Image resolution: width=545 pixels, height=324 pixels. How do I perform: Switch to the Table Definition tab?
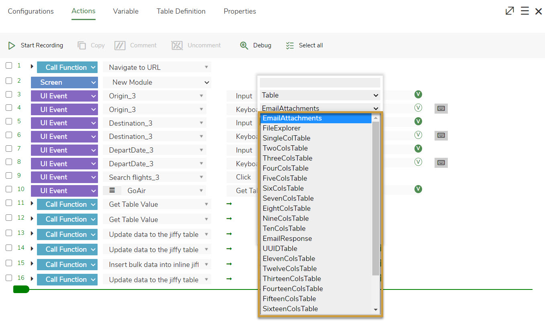[x=181, y=11]
